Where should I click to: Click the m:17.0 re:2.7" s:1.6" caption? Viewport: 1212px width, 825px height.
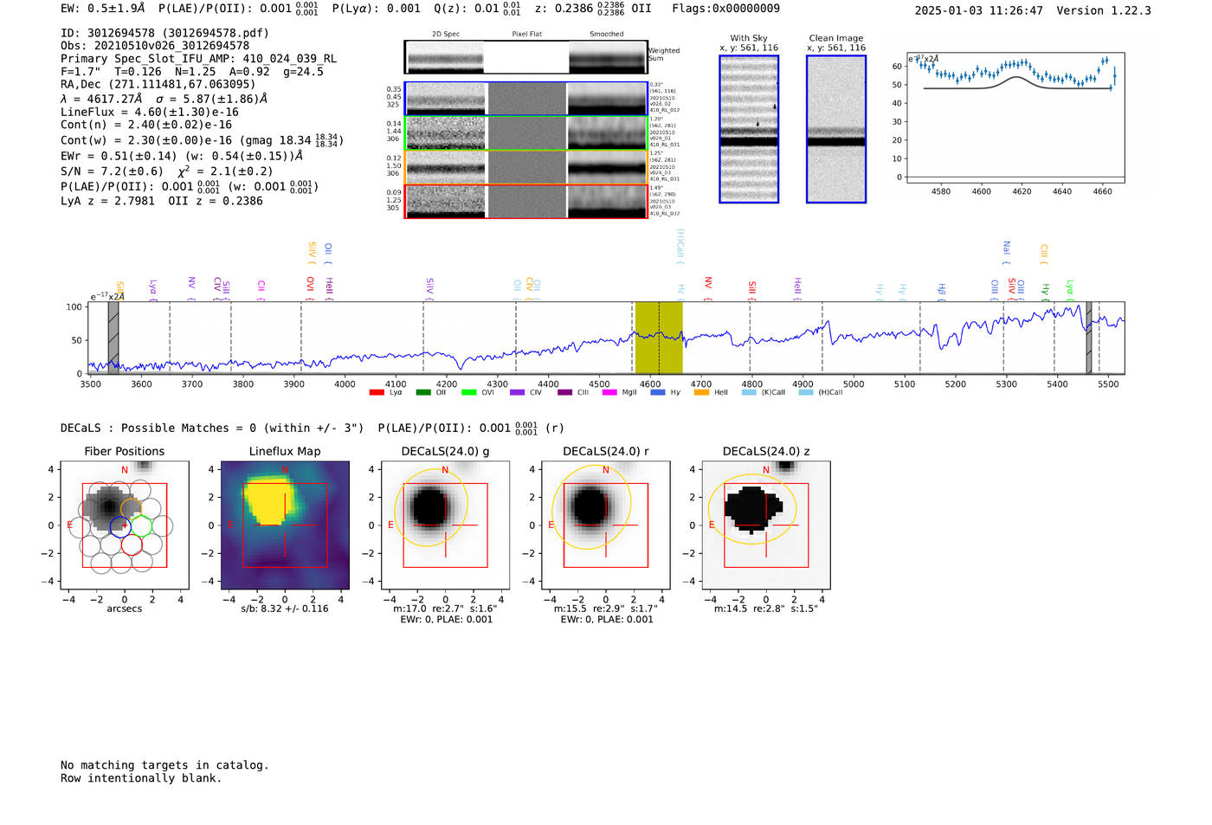point(445,609)
